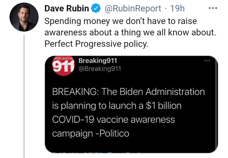
Task: Open the quoted Breaking911 tweet's three-dot menu
Action: click(207, 61)
